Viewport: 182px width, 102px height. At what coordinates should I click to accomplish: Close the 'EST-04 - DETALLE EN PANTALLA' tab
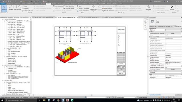coord(77,18)
